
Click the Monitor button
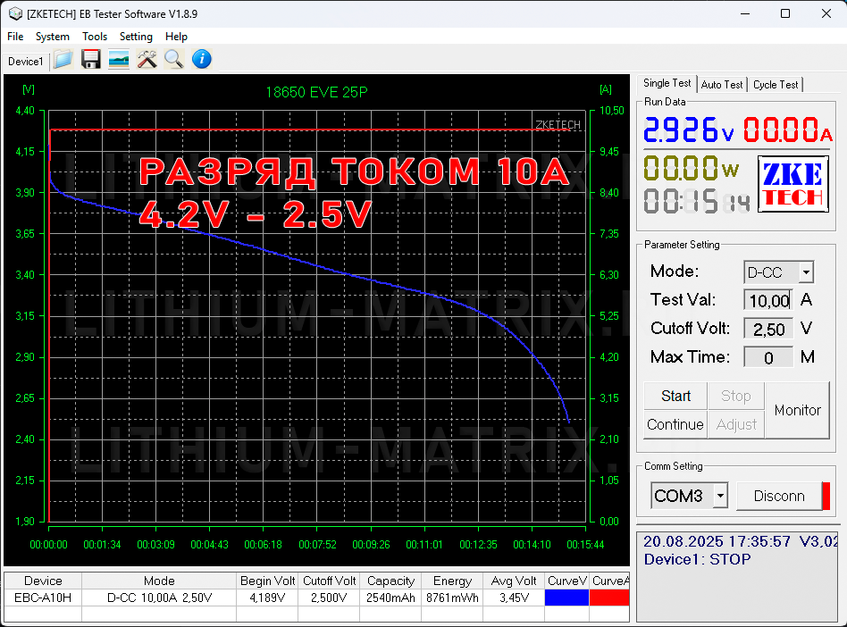tap(797, 410)
